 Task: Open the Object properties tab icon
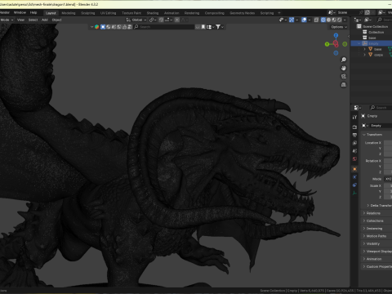(x=354, y=169)
